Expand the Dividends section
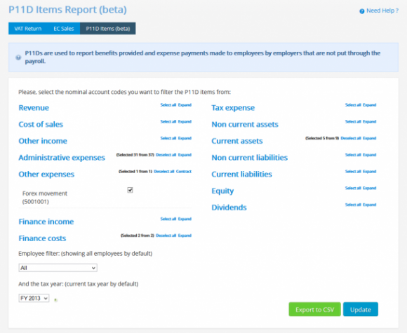The width and height of the screenshot is (407, 333). (369, 205)
